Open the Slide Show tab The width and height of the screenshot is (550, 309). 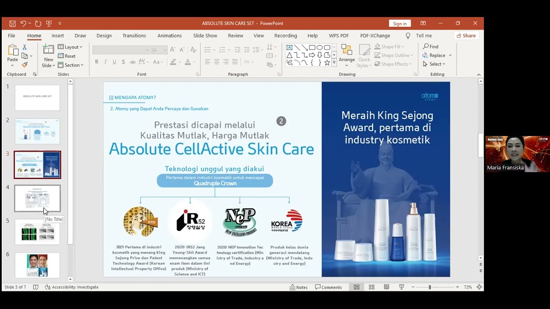click(x=205, y=36)
